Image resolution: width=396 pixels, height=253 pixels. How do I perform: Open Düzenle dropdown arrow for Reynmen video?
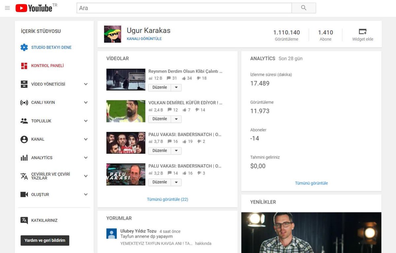coord(176,88)
